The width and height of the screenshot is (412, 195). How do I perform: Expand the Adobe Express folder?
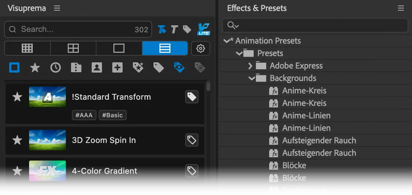click(250, 66)
